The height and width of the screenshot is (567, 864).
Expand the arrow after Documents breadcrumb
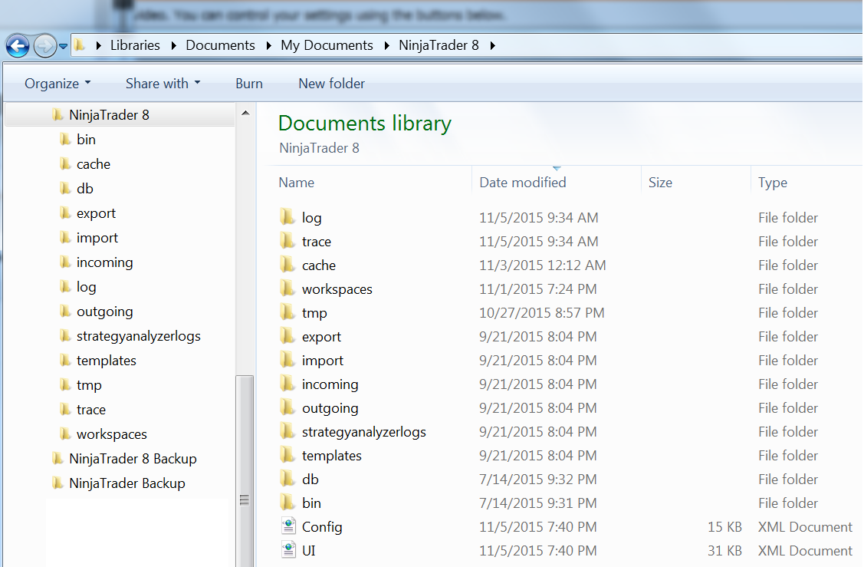(x=268, y=46)
